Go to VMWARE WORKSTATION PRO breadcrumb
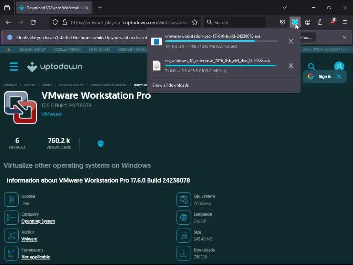Image resolution: width=353 pixels, height=265 pixels. point(108,85)
